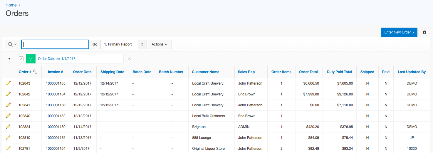Remove the Order Date filter with X

click(x=130, y=59)
